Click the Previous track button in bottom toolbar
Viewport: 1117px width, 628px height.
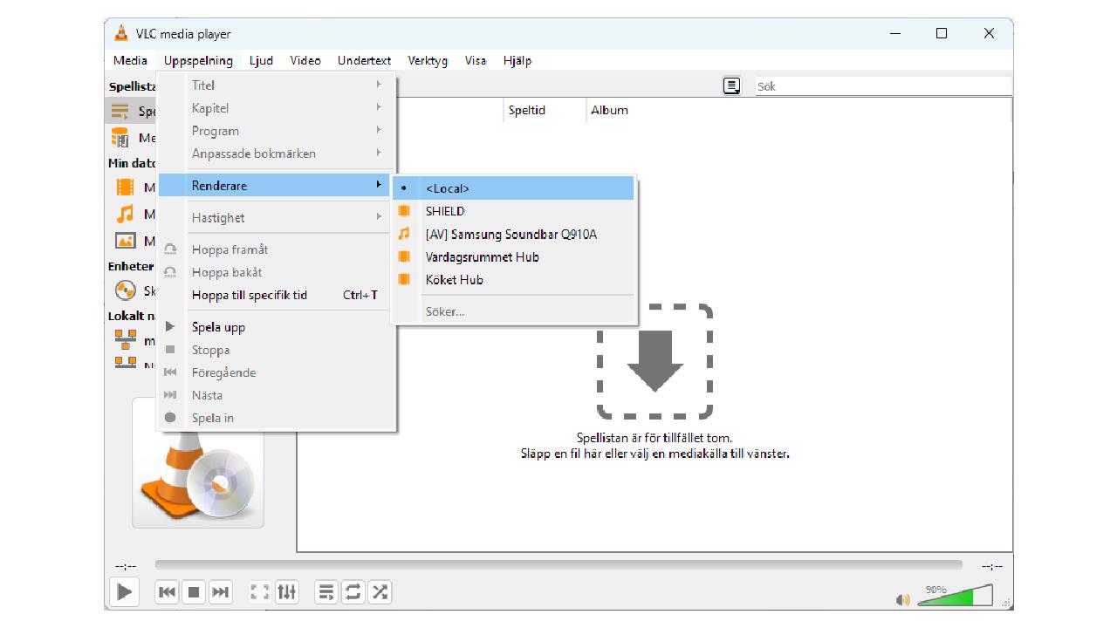(167, 592)
